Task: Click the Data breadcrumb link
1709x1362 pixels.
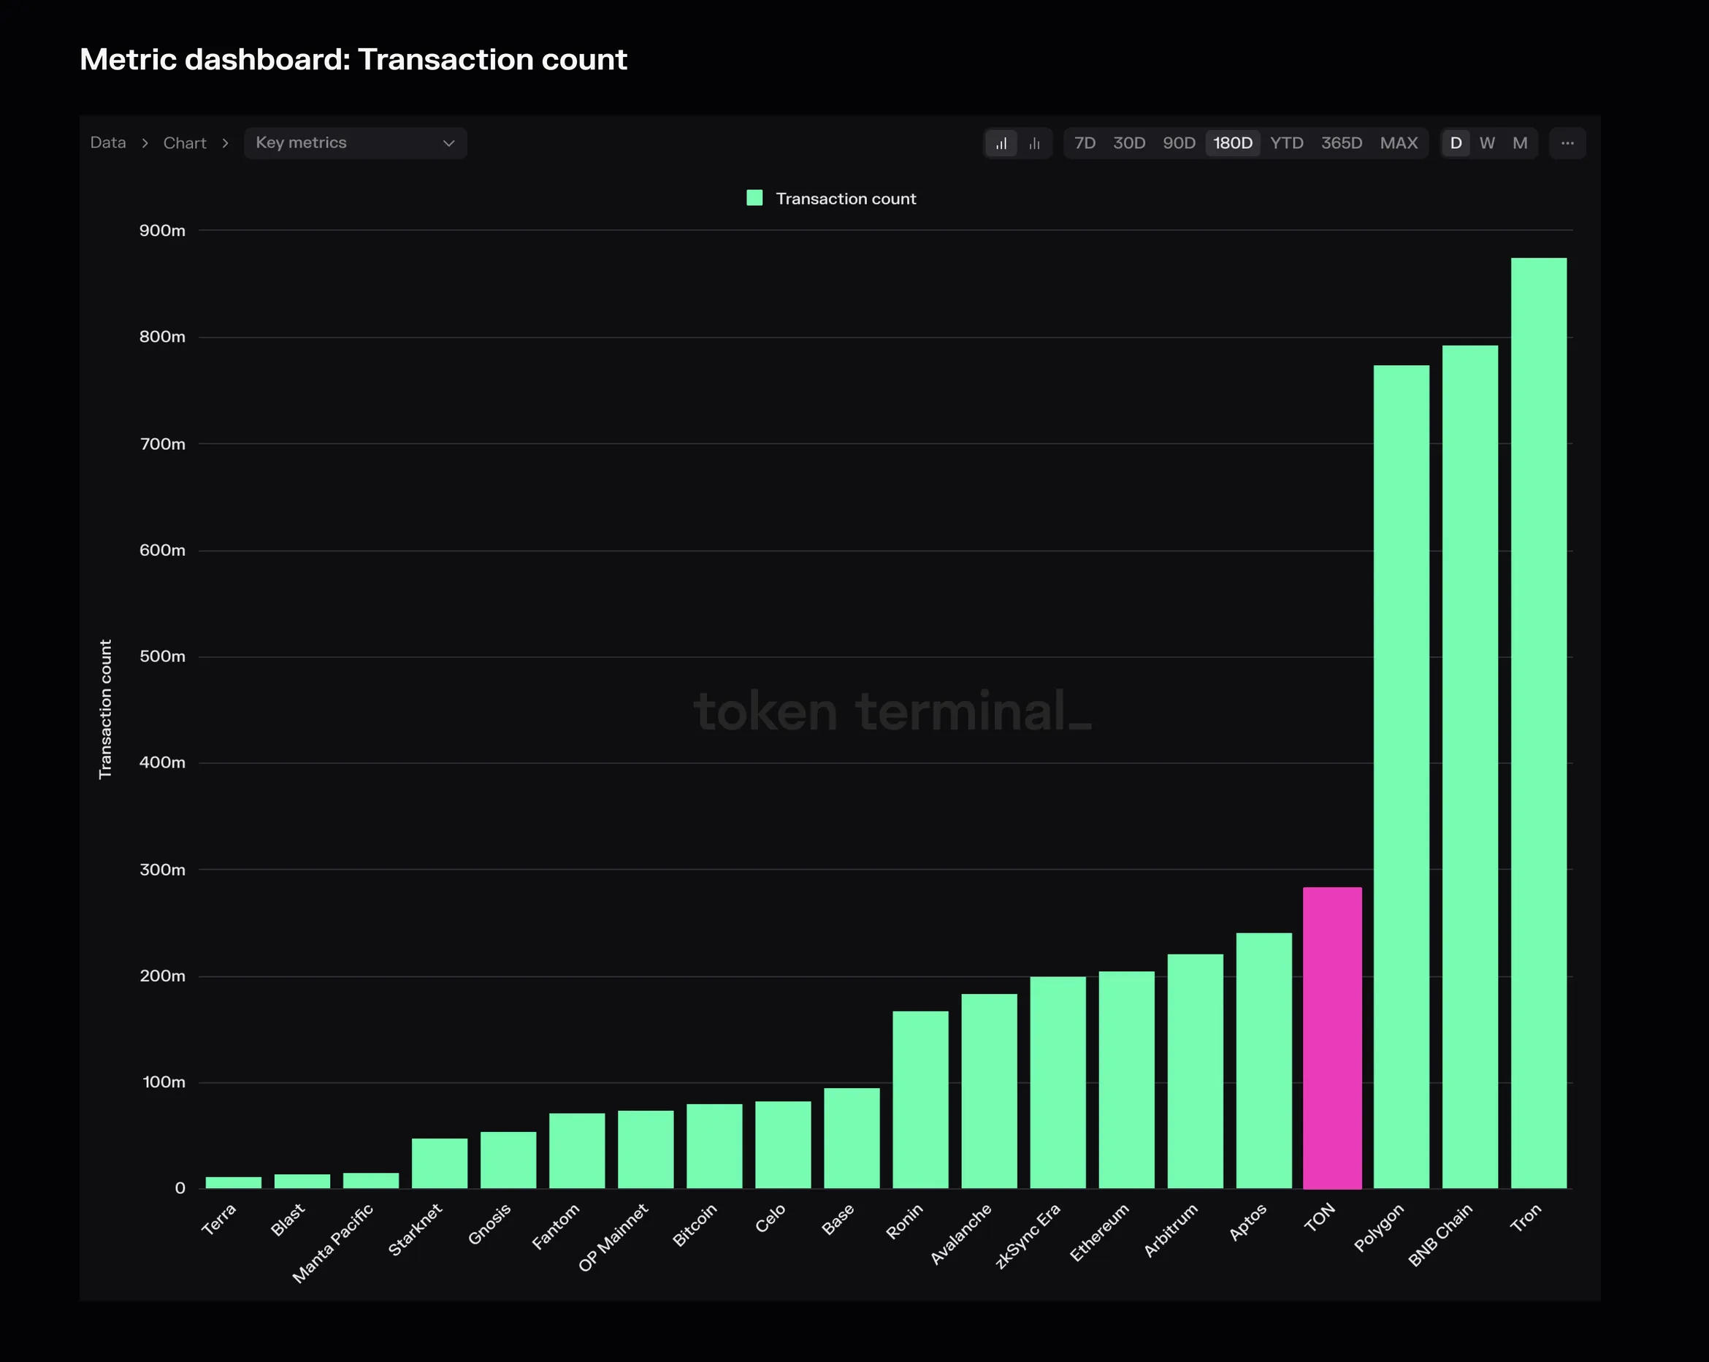Action: tap(108, 142)
